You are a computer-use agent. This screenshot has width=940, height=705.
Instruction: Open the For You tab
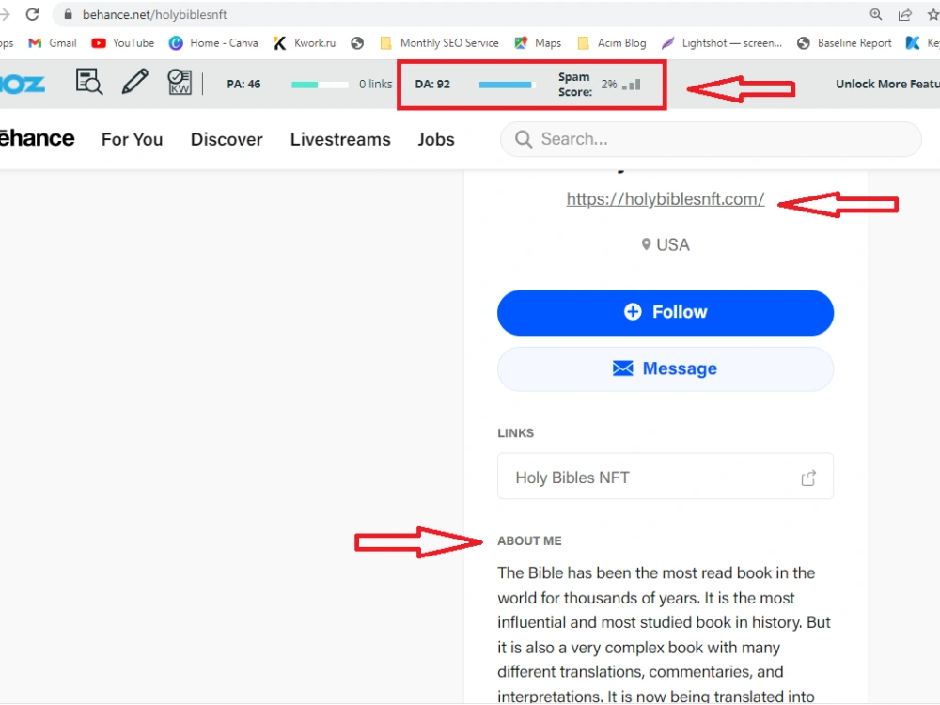pyautogui.click(x=132, y=139)
